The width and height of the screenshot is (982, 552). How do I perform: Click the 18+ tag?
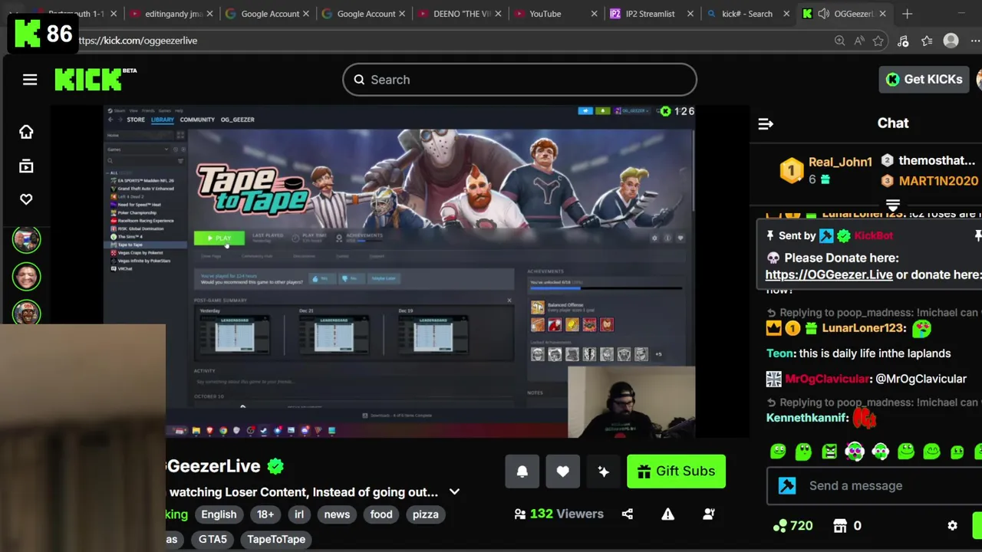265,514
